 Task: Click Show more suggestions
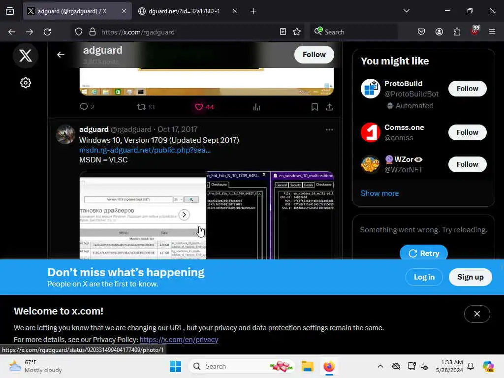(379, 193)
